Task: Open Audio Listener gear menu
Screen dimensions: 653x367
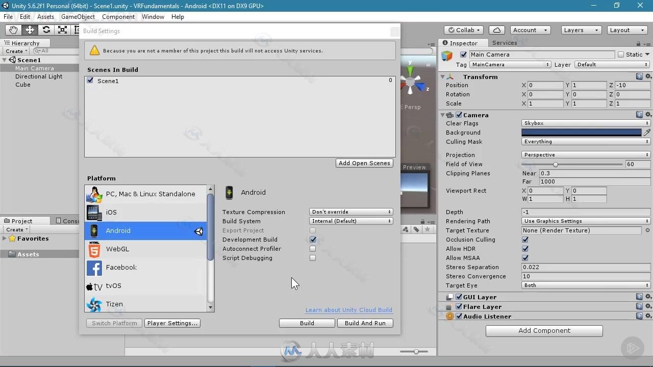Action: click(x=648, y=316)
